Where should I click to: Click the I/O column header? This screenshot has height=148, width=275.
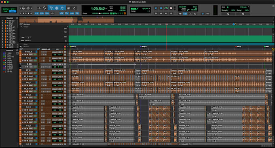click(x=57, y=49)
